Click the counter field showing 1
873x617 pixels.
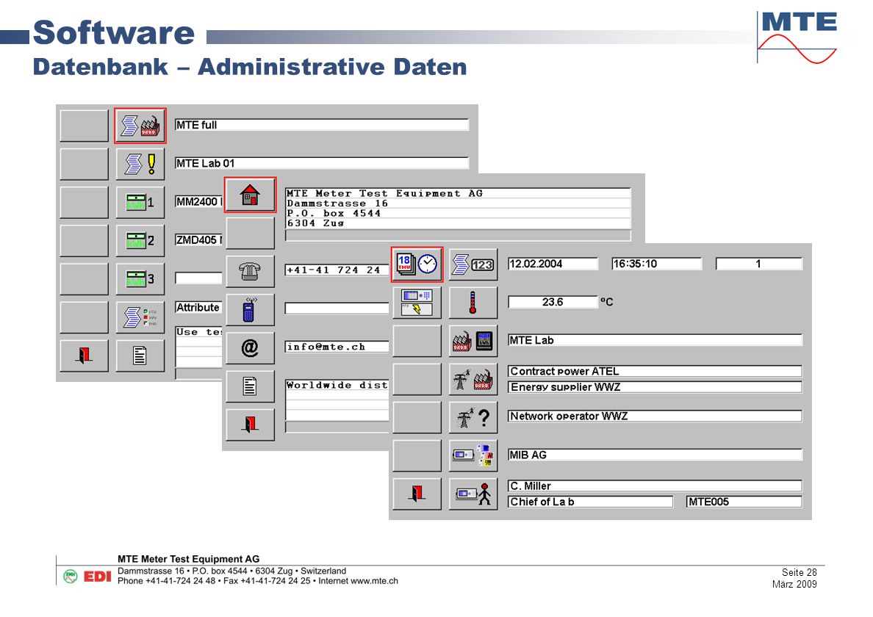[759, 264]
